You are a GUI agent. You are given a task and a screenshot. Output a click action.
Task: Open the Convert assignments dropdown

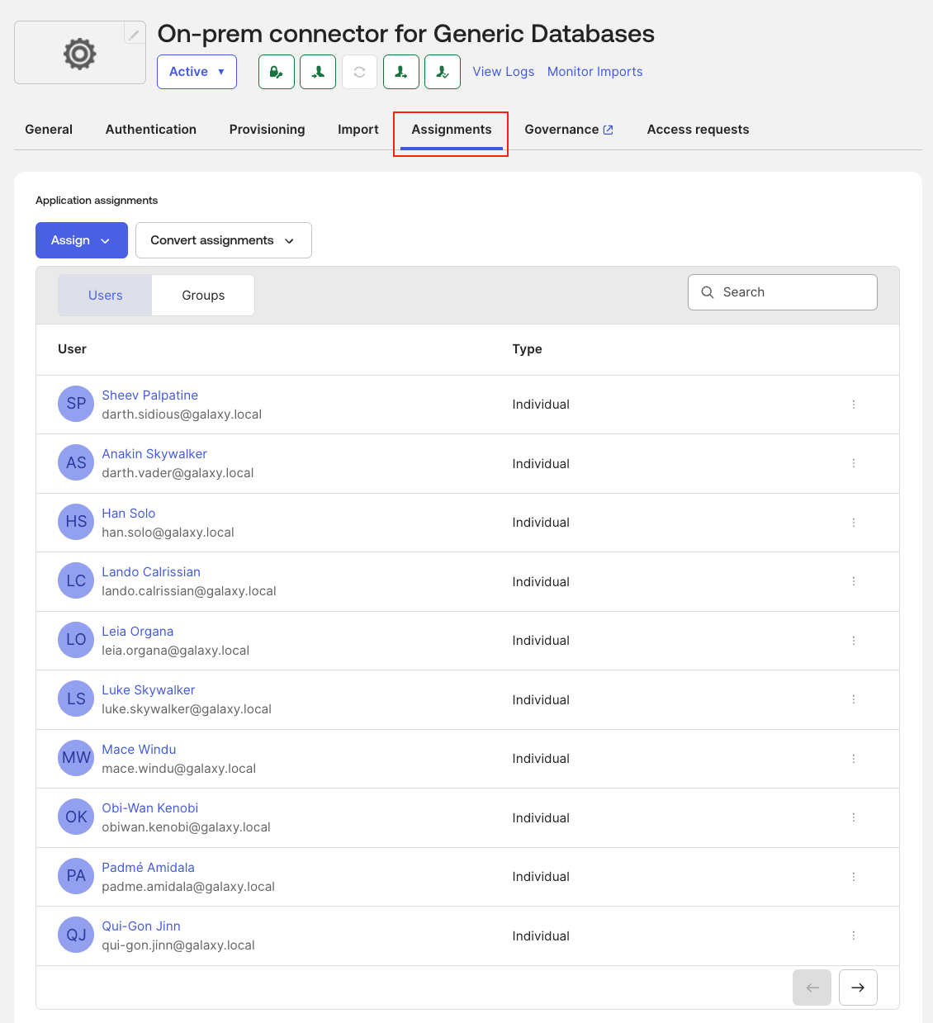pyautogui.click(x=223, y=240)
